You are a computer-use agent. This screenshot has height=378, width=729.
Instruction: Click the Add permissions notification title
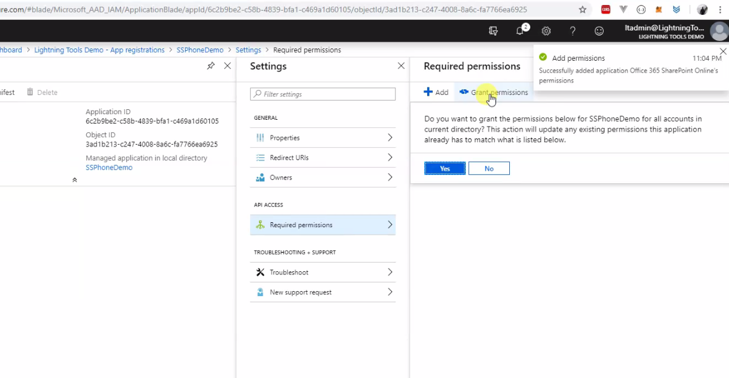578,58
